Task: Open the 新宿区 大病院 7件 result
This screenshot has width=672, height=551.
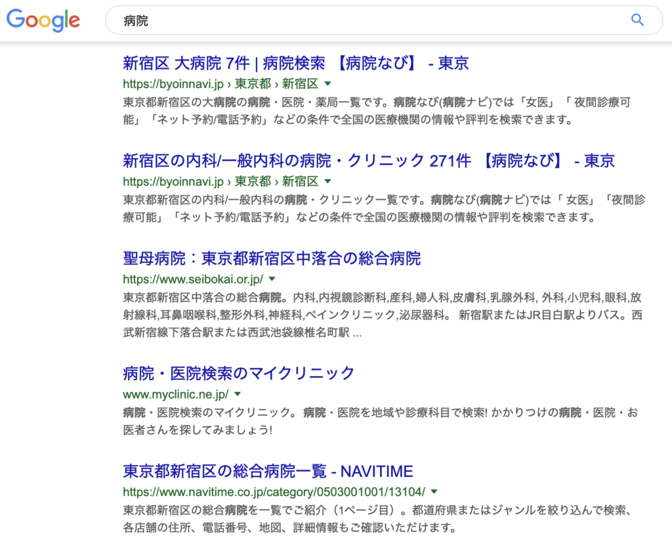Action: (295, 63)
